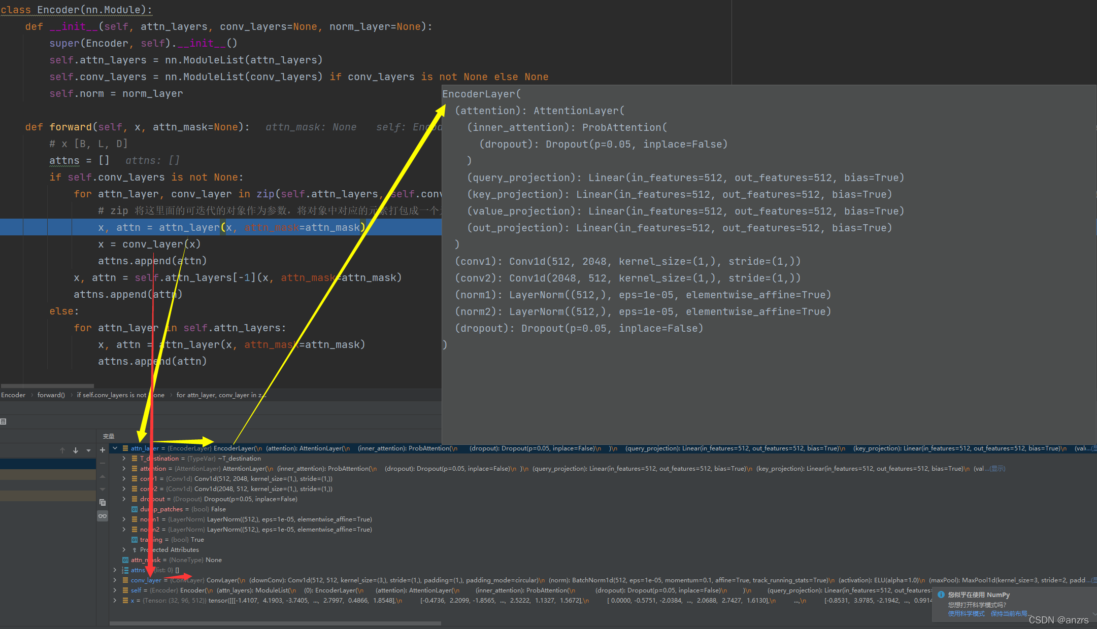The image size is (1097, 629).
Task: Expand the conv_layer ConvLayer variable
Action: (x=115, y=580)
